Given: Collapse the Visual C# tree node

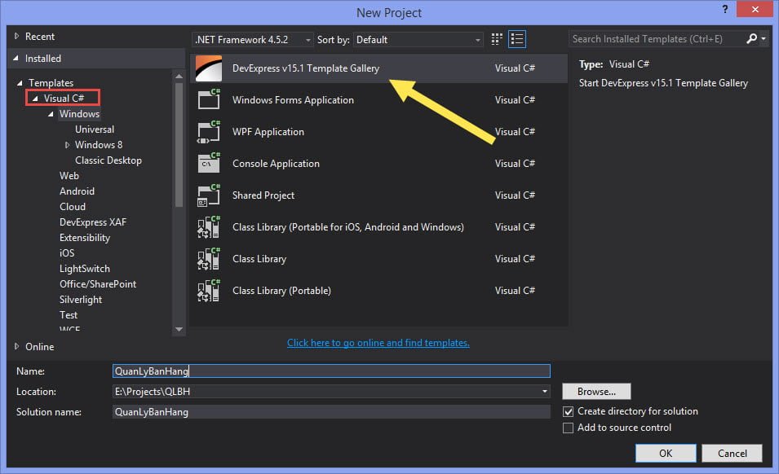Looking at the screenshot, I should tap(33, 99).
